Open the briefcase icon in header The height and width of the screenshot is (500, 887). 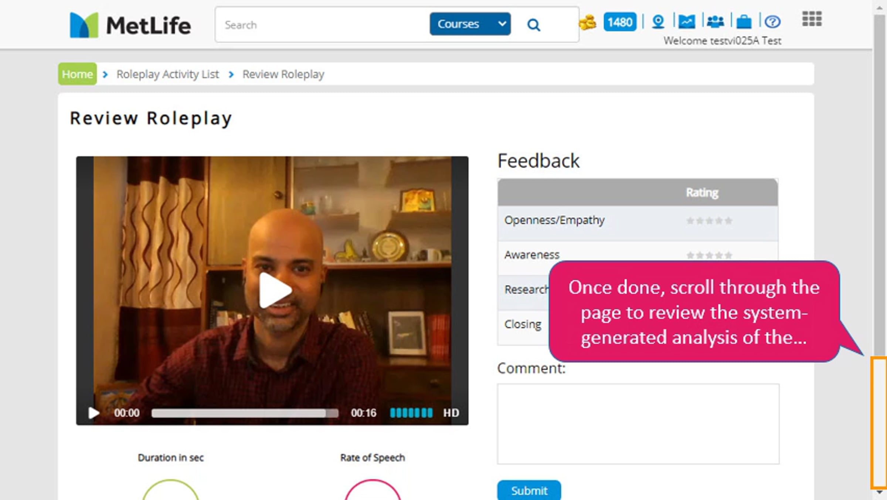pos(744,21)
